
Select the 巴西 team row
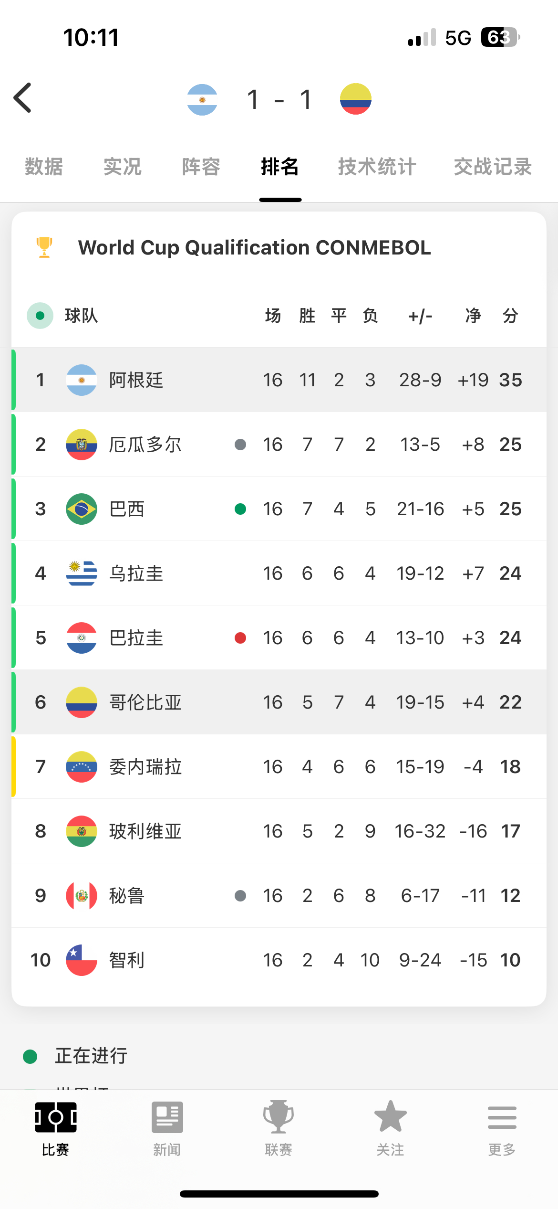click(279, 509)
